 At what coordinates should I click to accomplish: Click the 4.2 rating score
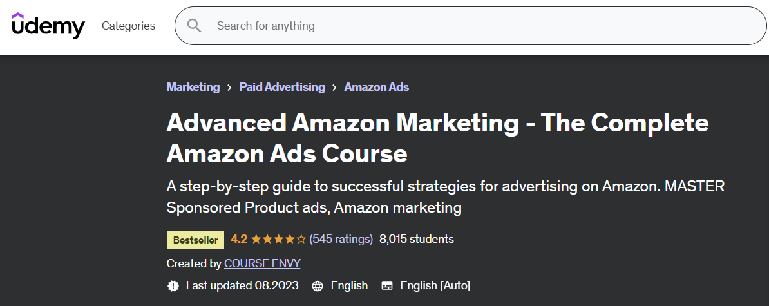tap(240, 239)
